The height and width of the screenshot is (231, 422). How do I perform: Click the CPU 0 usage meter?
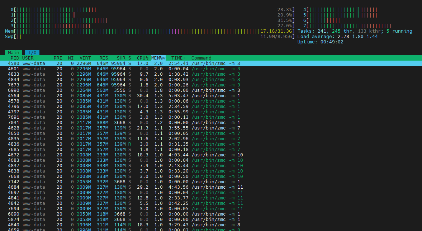tap(153, 10)
